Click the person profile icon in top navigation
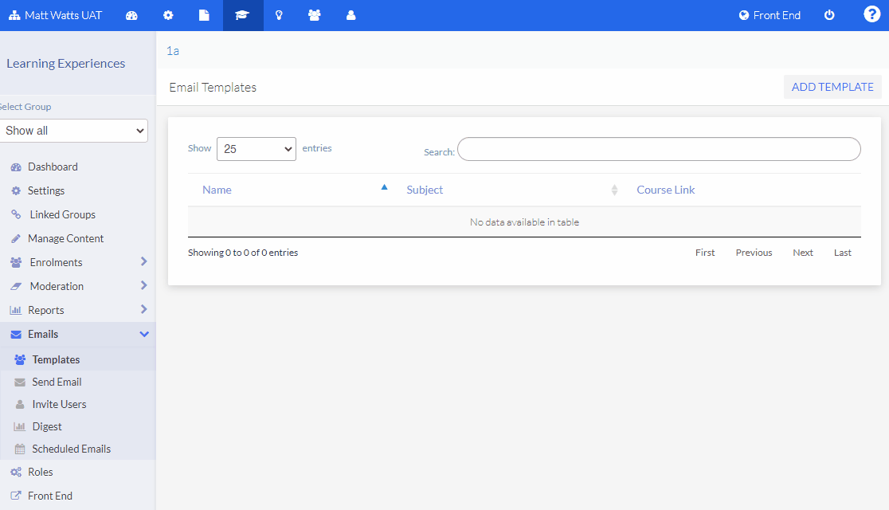Image resolution: width=889 pixels, height=510 pixels. pyautogui.click(x=351, y=14)
